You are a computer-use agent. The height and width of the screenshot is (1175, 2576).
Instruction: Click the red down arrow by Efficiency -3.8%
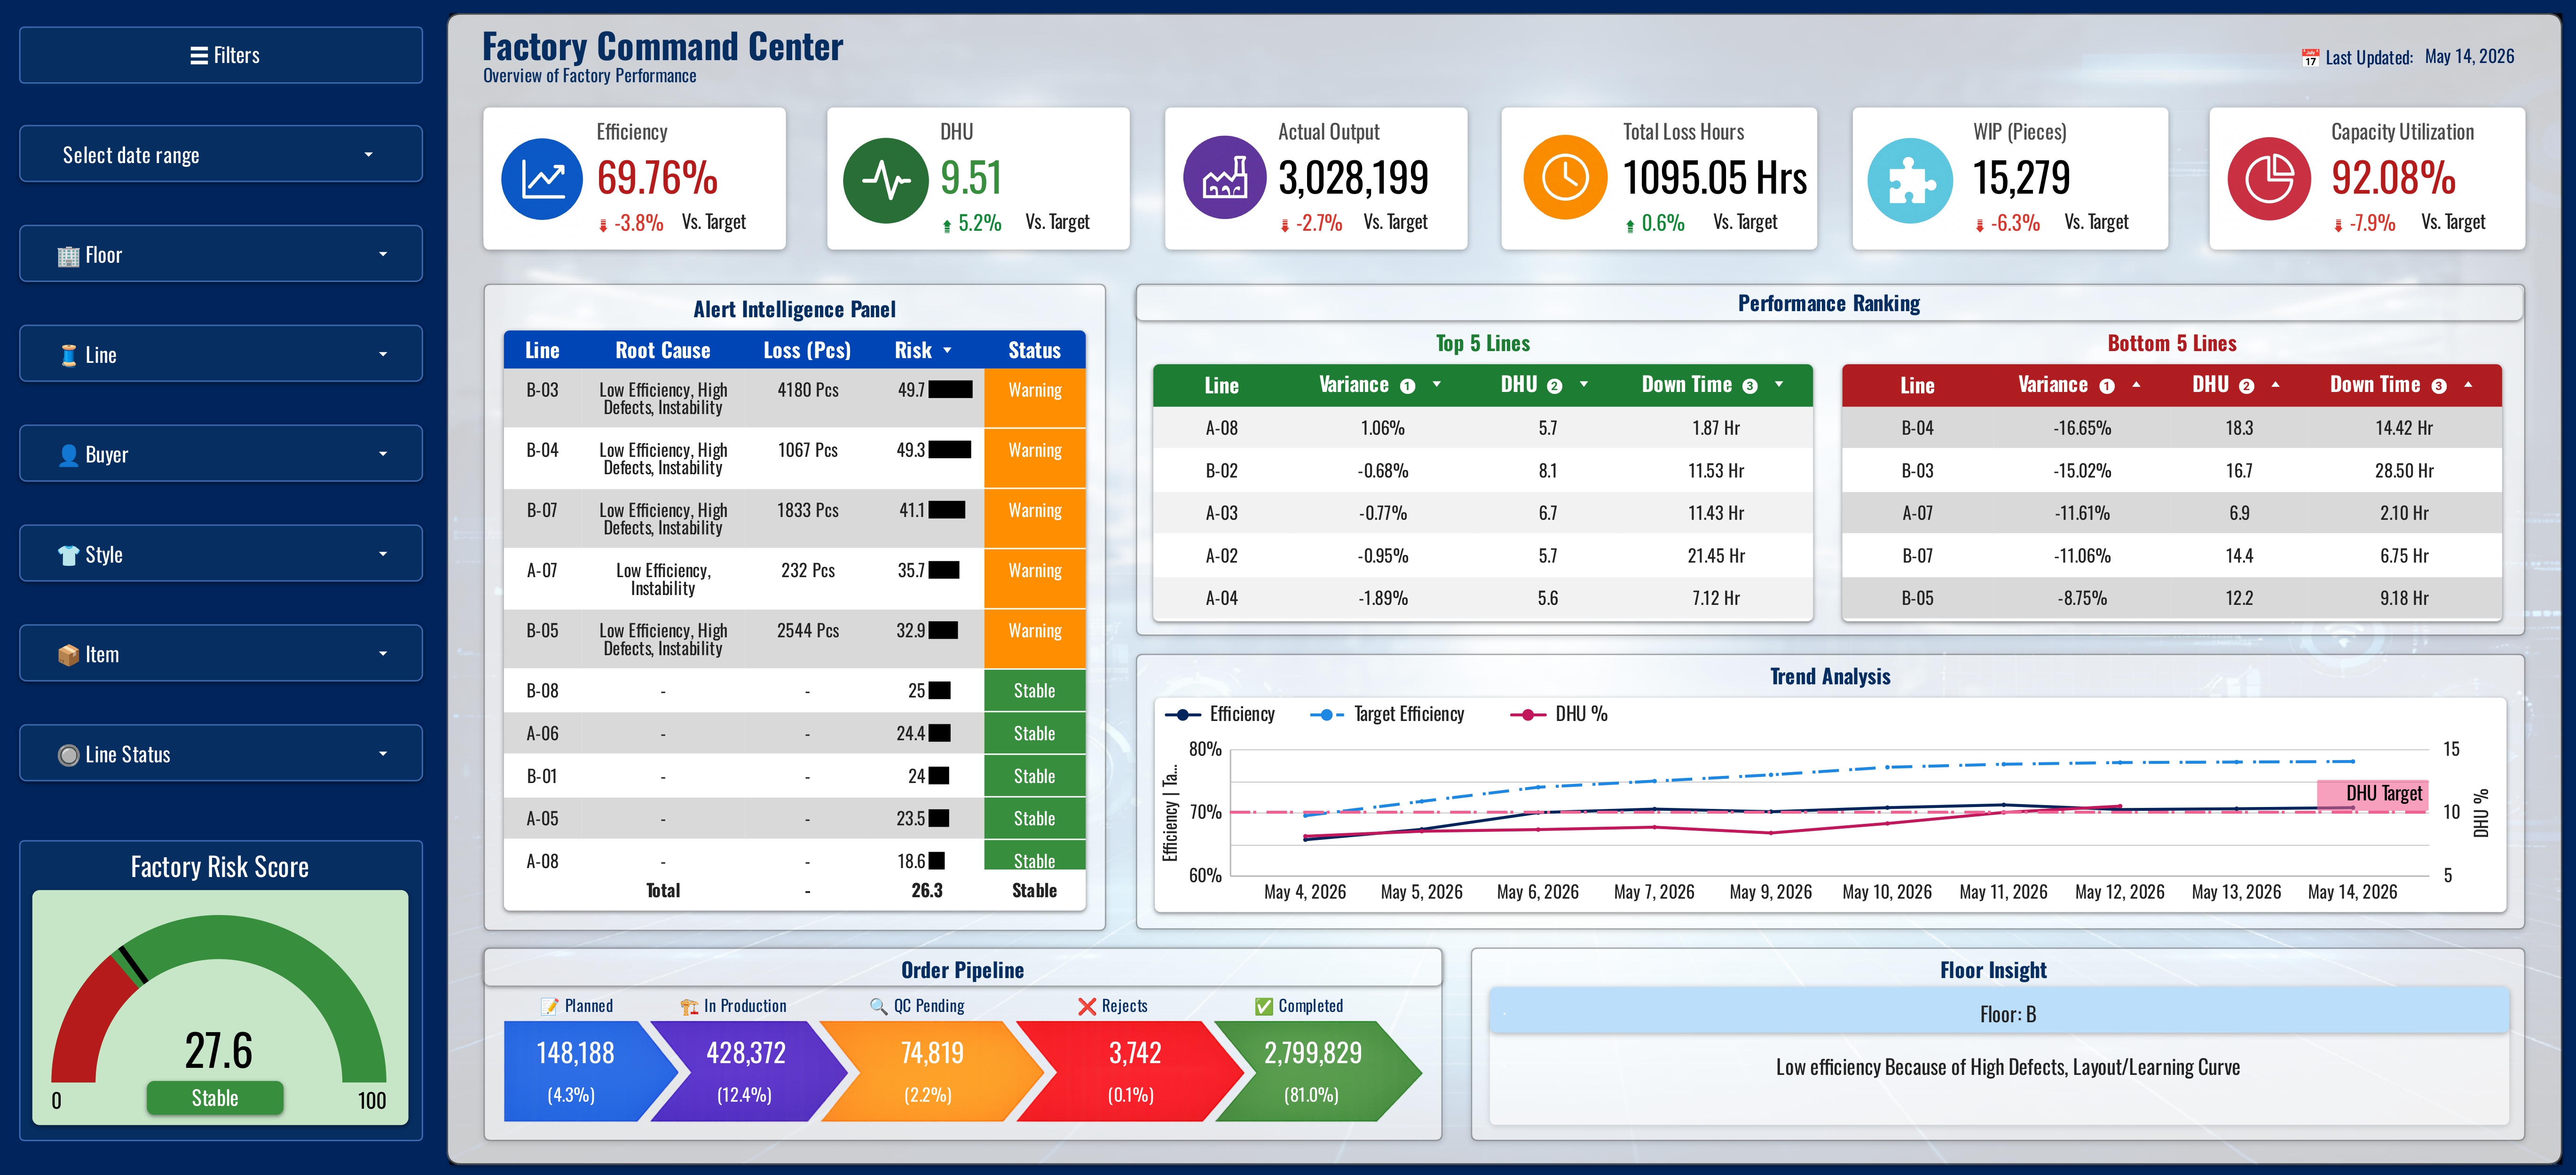click(x=603, y=225)
